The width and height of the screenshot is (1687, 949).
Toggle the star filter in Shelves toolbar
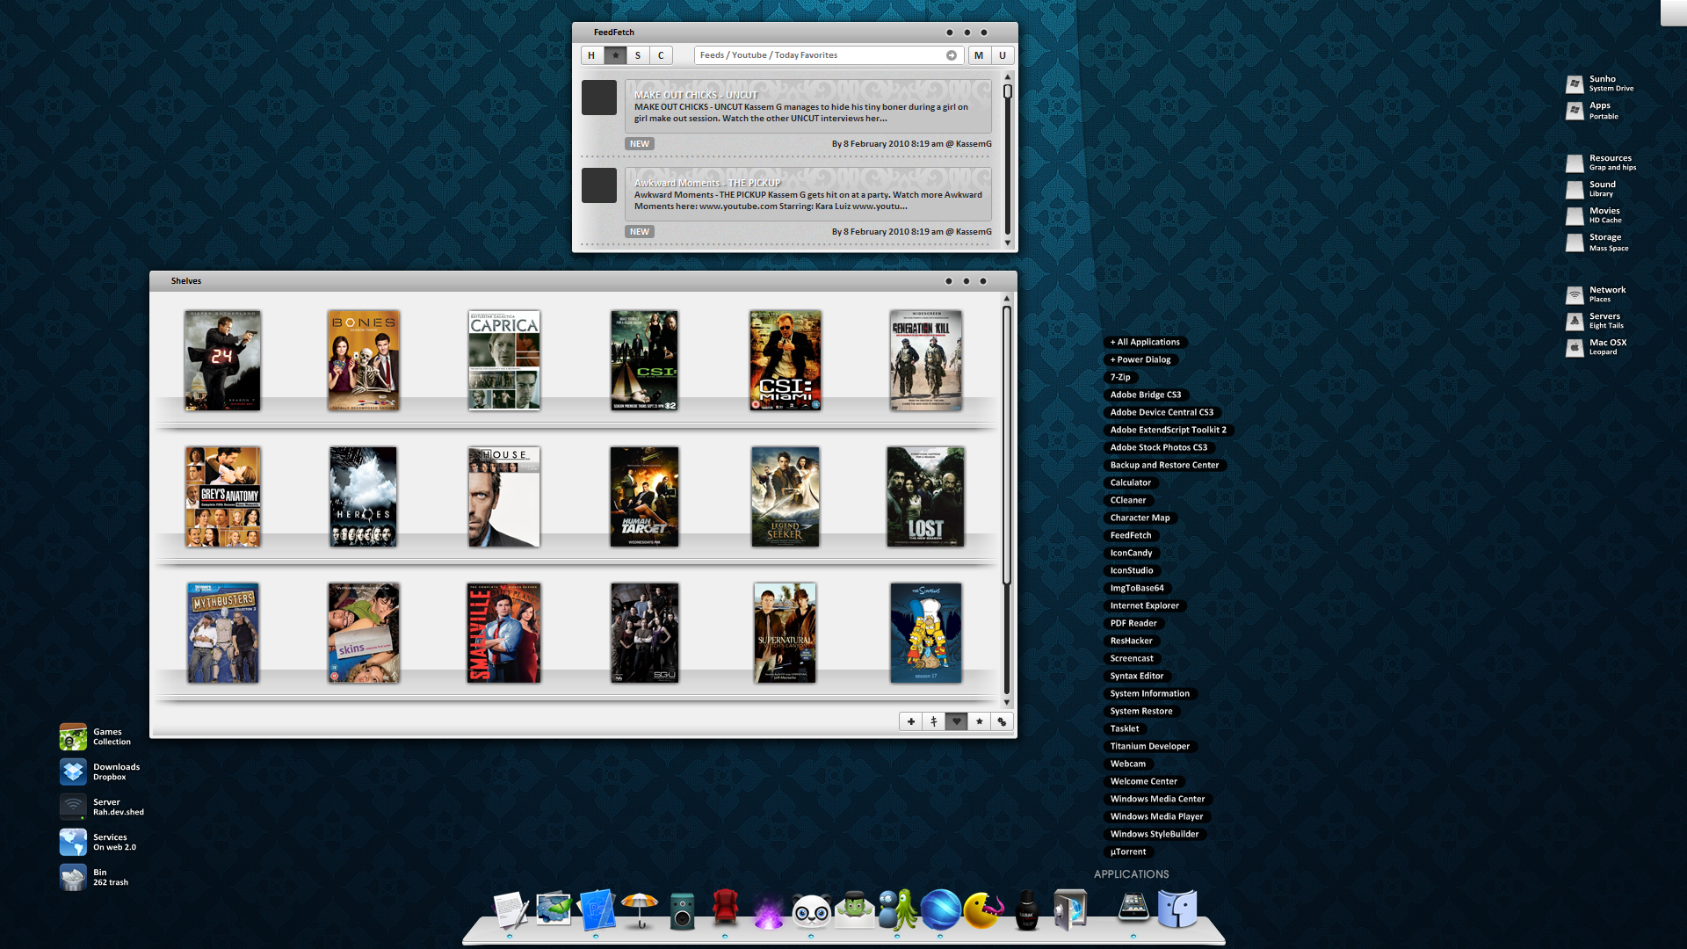[x=980, y=721]
